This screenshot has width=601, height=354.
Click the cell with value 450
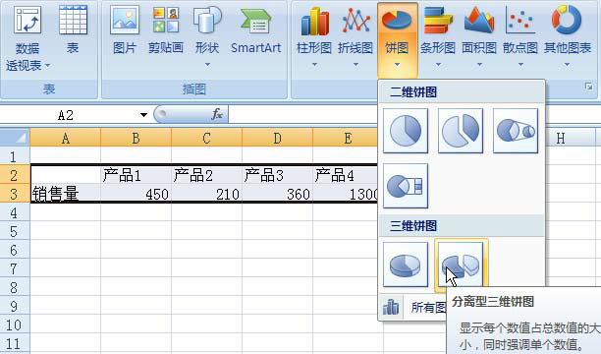click(x=137, y=193)
